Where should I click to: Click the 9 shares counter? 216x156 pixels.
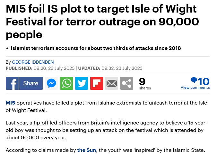pos(145,84)
